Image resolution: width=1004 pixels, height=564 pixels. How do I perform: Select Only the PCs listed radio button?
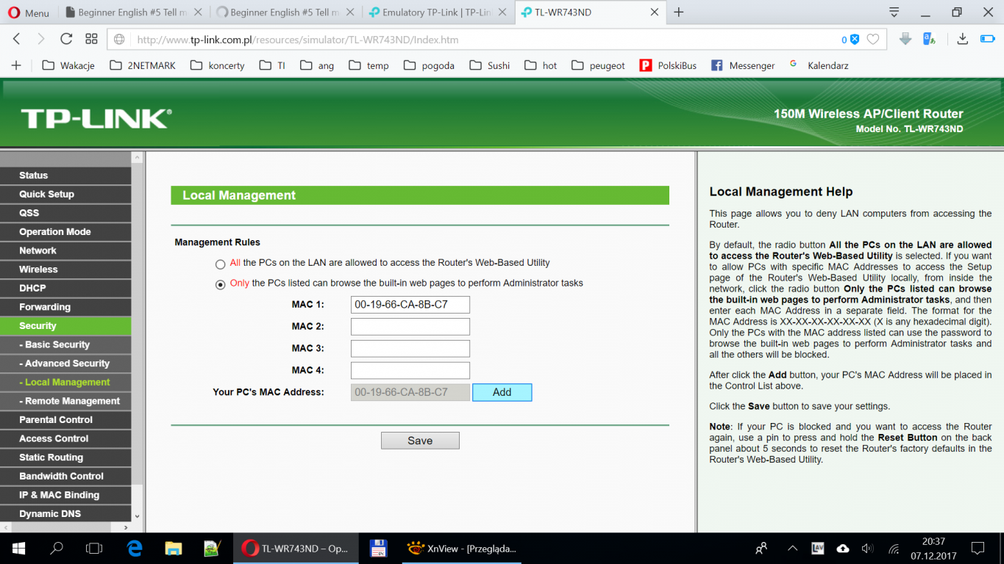click(221, 285)
